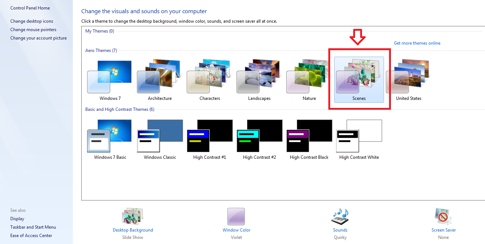Click the Aero Themes (7) heading

(101, 50)
